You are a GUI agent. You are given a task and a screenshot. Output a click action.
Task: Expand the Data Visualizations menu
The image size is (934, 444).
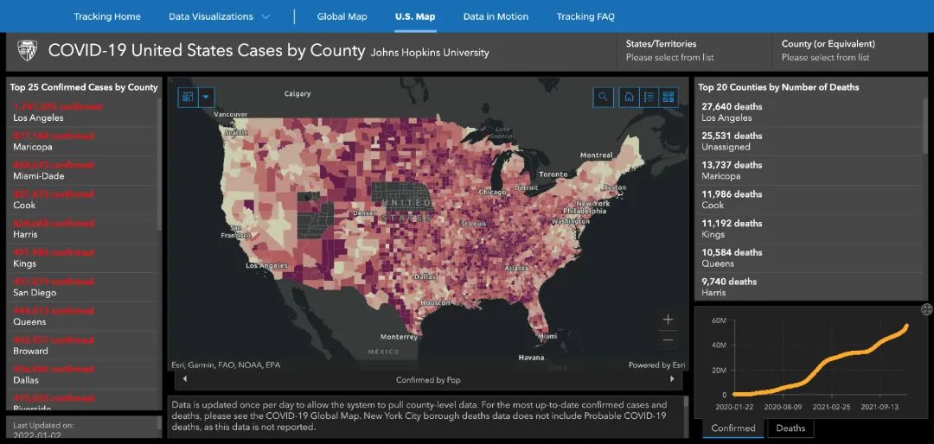tap(219, 16)
